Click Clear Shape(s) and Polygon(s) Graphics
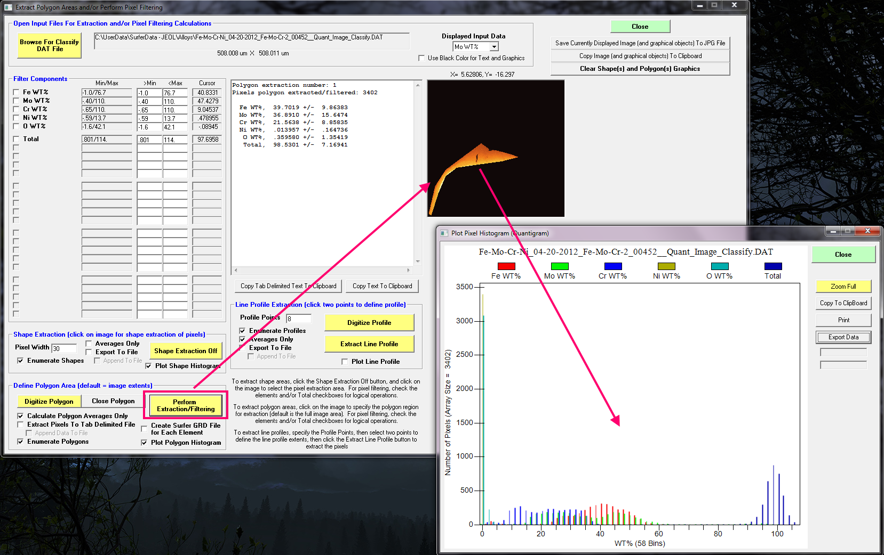The width and height of the screenshot is (884, 555). [640, 69]
